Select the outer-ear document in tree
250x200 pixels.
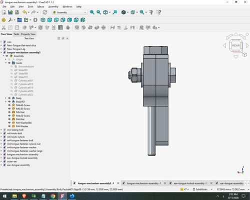tap(12, 161)
